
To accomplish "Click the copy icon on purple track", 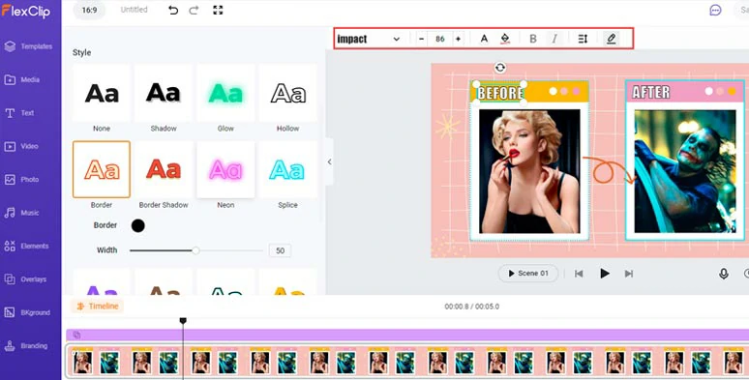I will 76,335.
